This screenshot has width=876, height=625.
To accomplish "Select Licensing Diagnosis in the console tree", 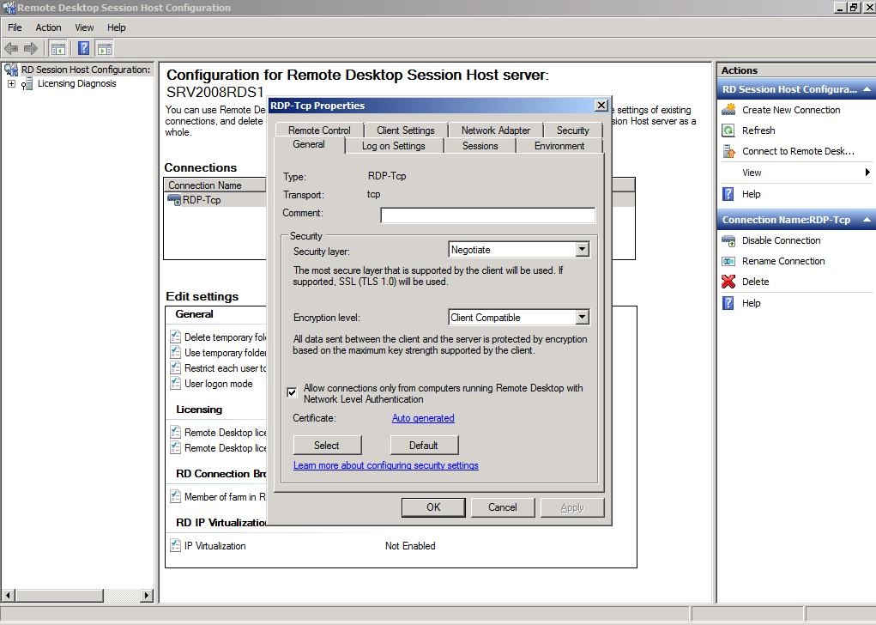I will [x=76, y=83].
